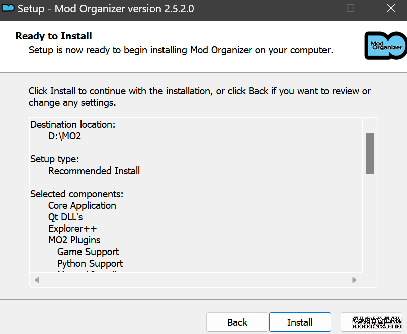
Task: Click the setup icon in title bar
Action: click(8, 8)
